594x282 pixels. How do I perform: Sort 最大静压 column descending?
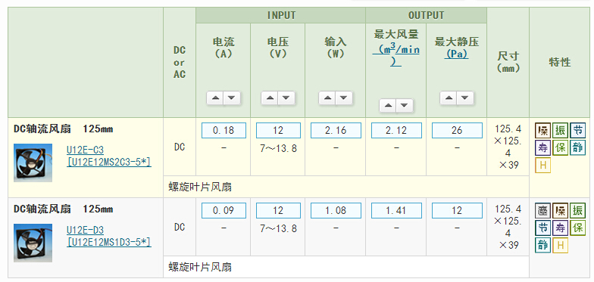click(x=465, y=98)
